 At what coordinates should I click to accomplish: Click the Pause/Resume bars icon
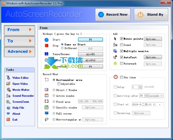tap(46, 54)
